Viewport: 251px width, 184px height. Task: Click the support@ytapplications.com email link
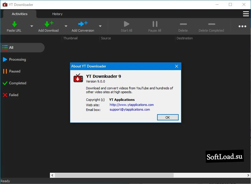[x=130, y=109]
